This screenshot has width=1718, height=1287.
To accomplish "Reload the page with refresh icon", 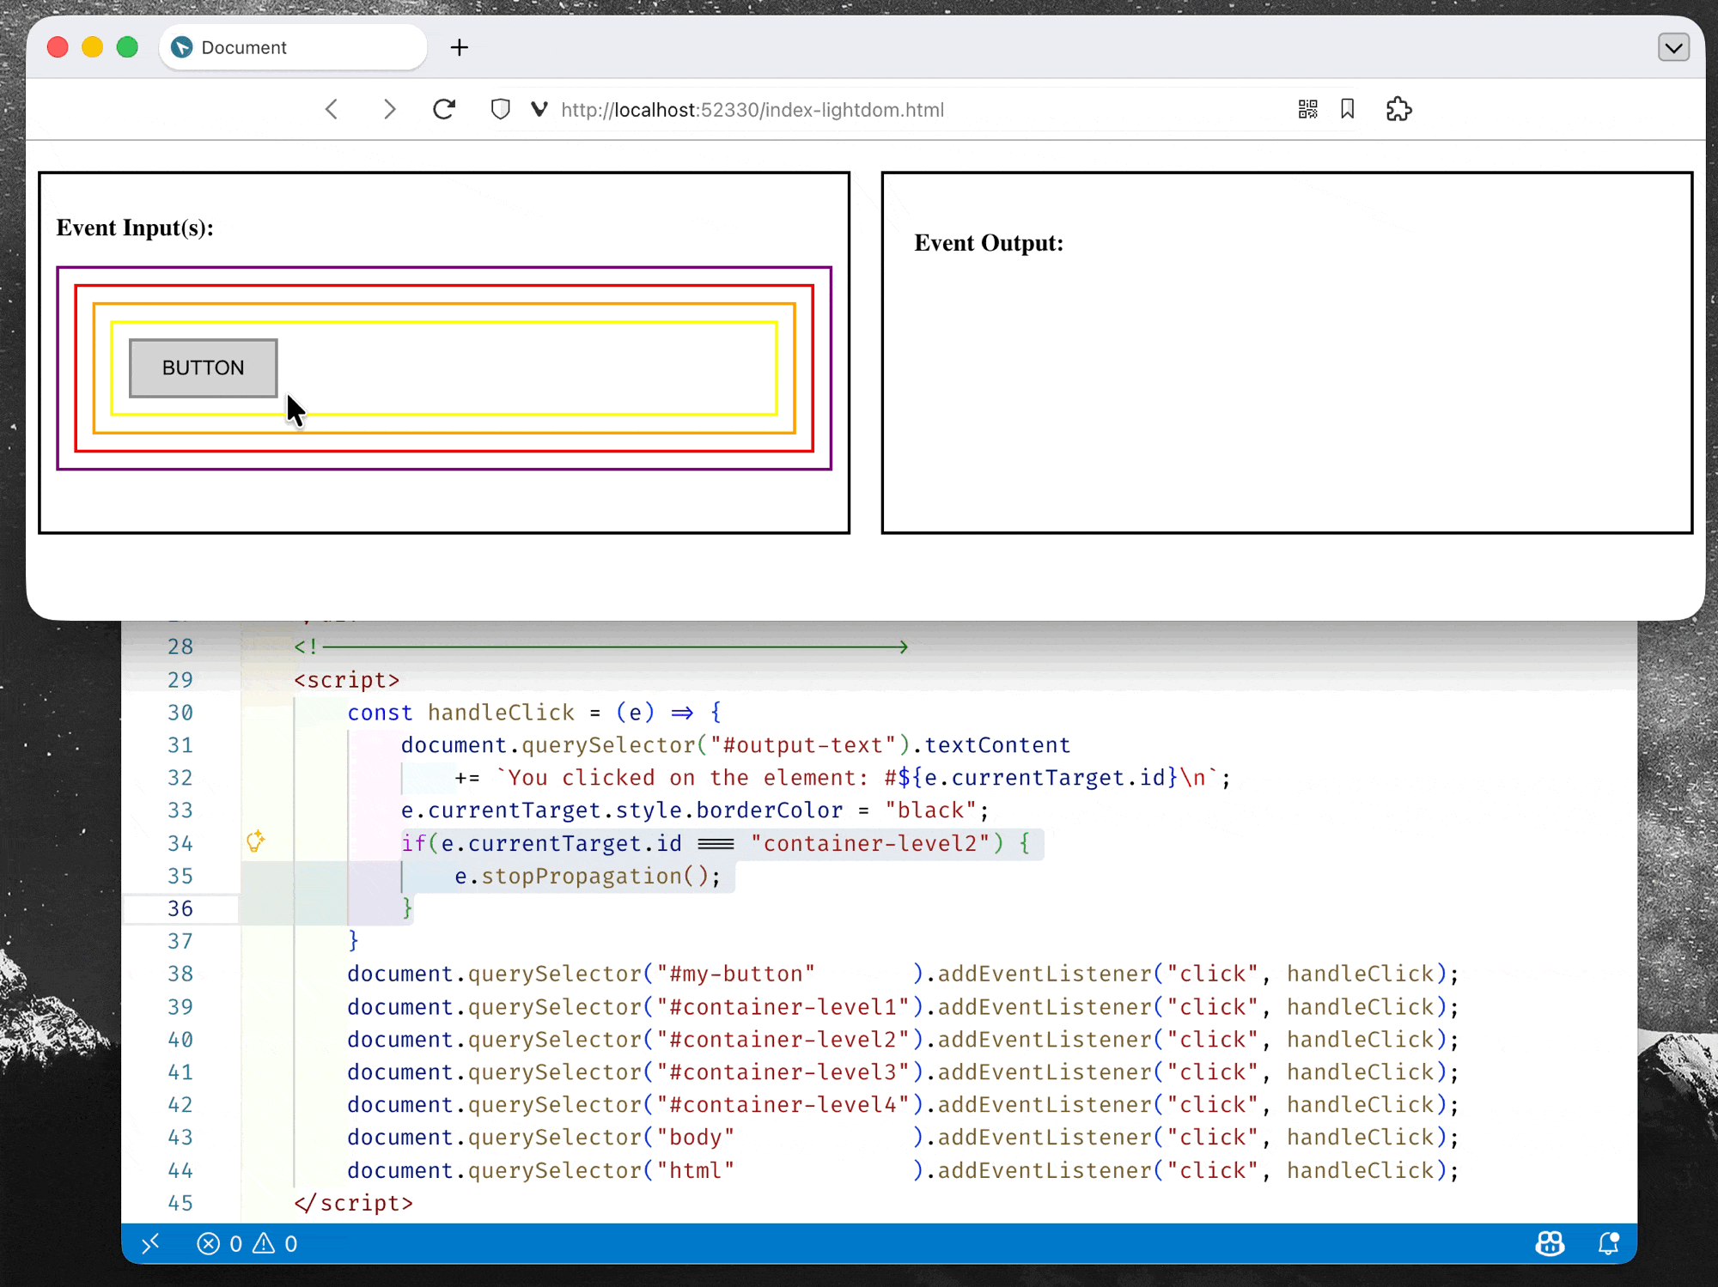I will pyautogui.click(x=444, y=110).
